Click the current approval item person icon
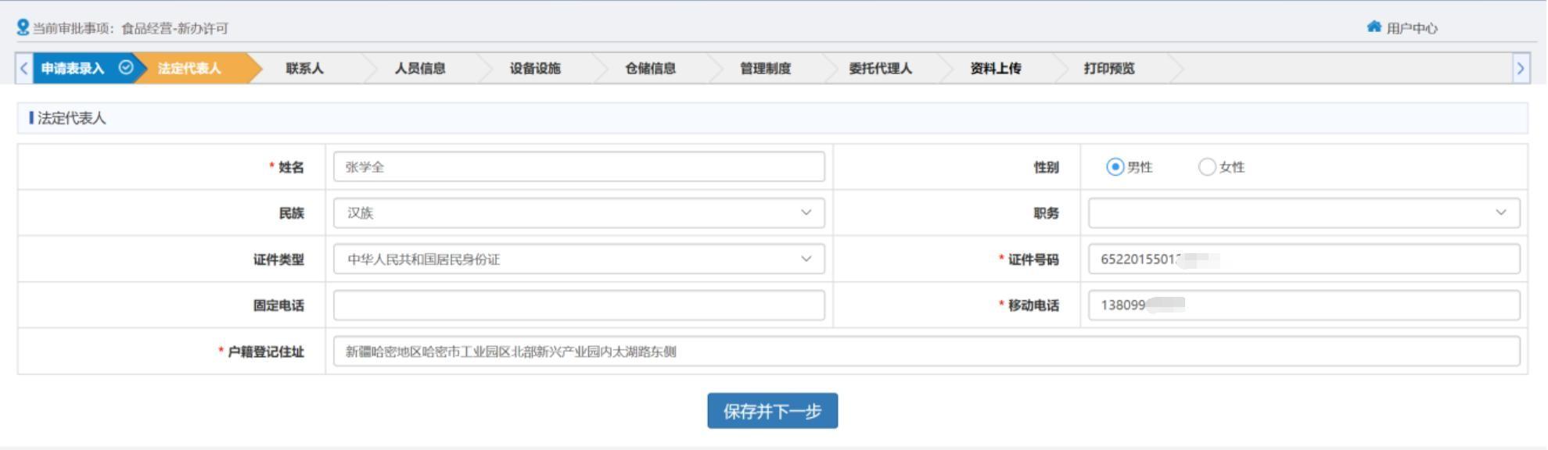 point(23,27)
